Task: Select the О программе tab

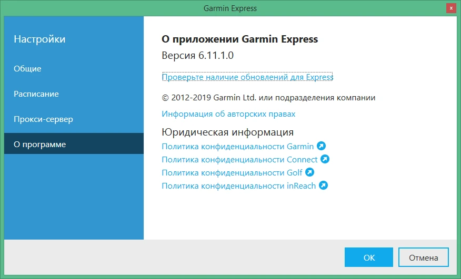Action: coord(74,143)
